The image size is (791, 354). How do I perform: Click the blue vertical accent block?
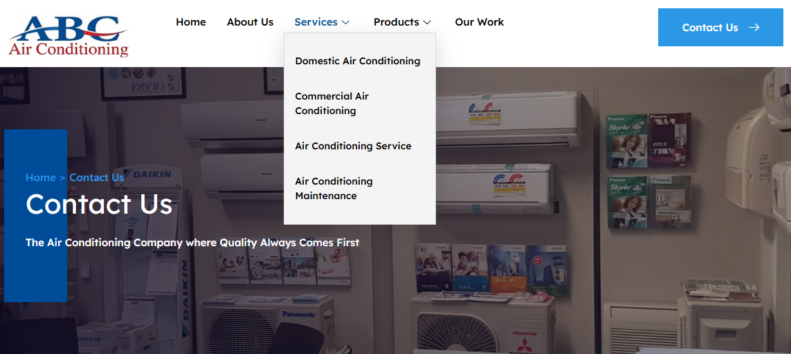click(x=35, y=216)
